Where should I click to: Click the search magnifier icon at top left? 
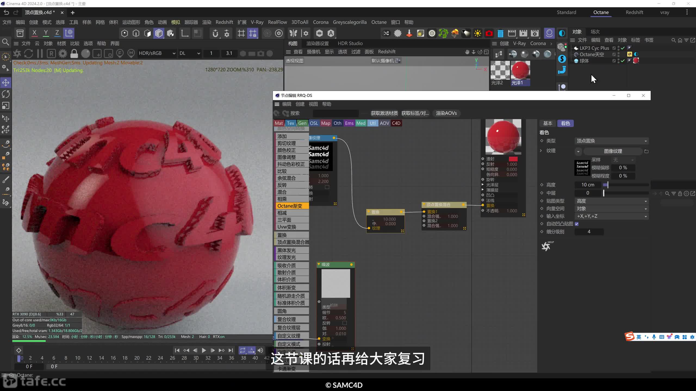(x=5, y=42)
